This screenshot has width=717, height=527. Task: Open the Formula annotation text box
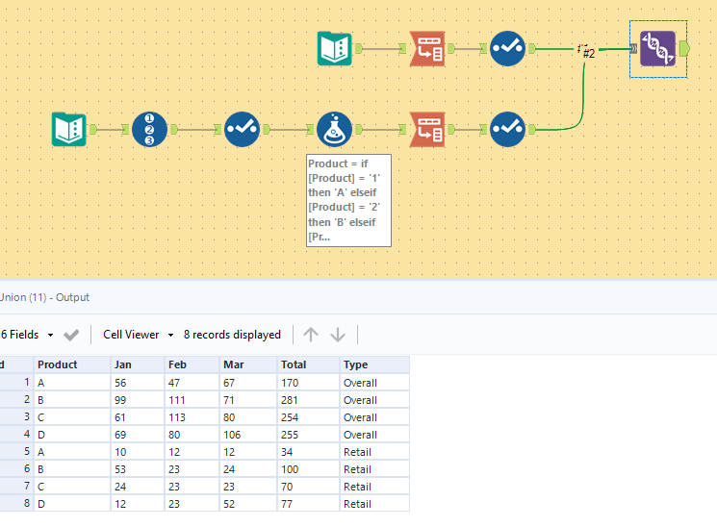(348, 200)
